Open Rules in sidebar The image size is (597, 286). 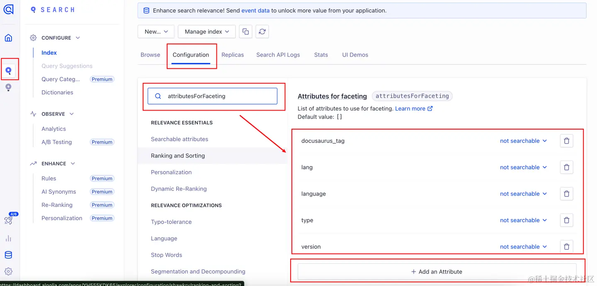(x=49, y=178)
